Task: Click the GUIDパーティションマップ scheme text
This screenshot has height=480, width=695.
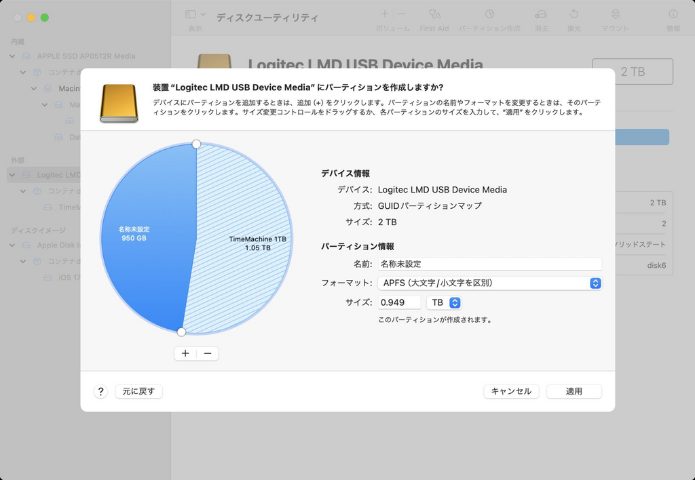Action: (x=430, y=206)
